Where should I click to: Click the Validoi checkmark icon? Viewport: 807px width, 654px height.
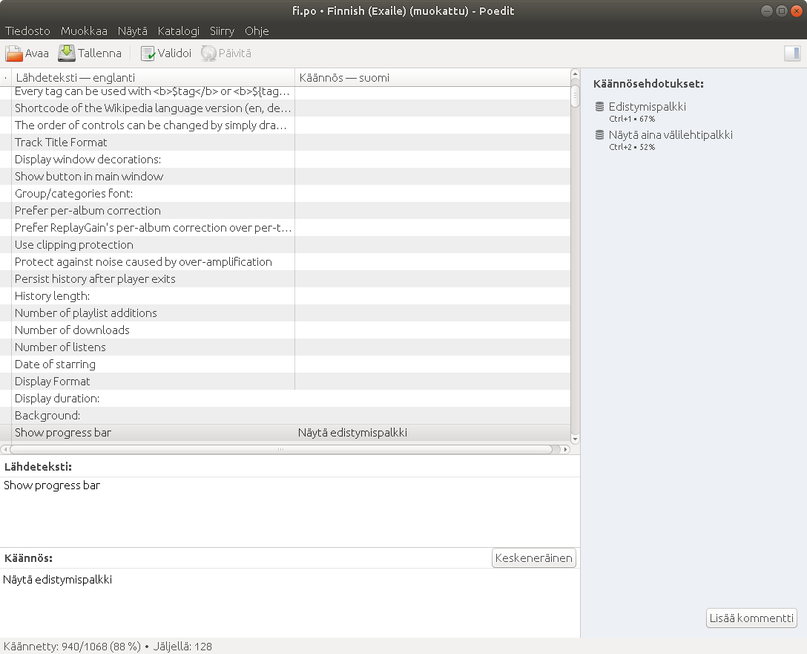coord(148,53)
